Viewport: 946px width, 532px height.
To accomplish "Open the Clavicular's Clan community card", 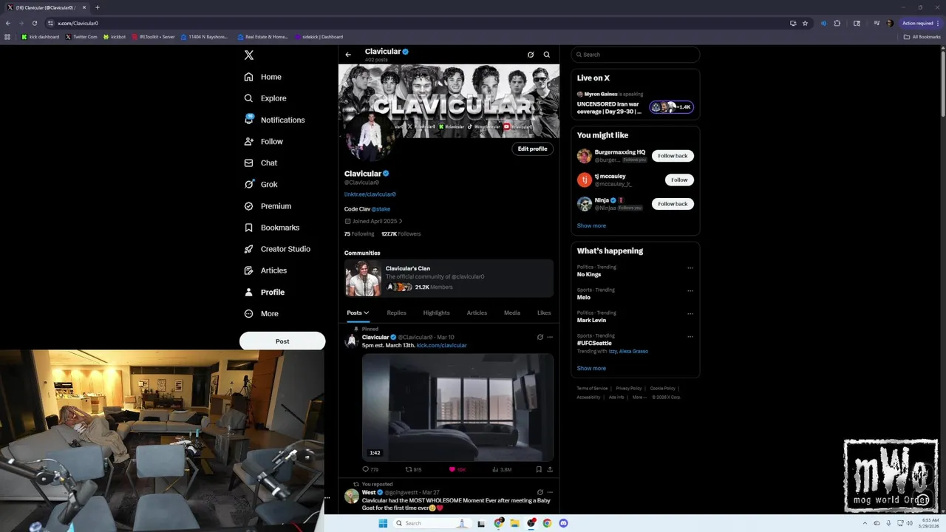I will pos(449,279).
